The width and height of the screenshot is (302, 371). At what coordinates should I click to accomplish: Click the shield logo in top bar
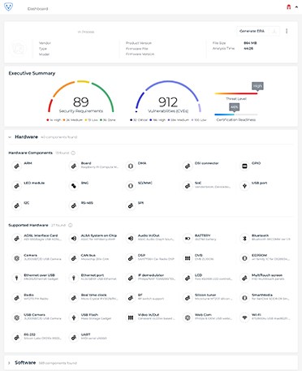coord(8,6)
